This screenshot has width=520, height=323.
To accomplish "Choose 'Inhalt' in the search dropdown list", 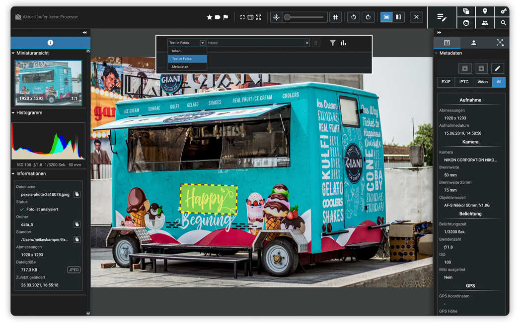I will [x=187, y=51].
